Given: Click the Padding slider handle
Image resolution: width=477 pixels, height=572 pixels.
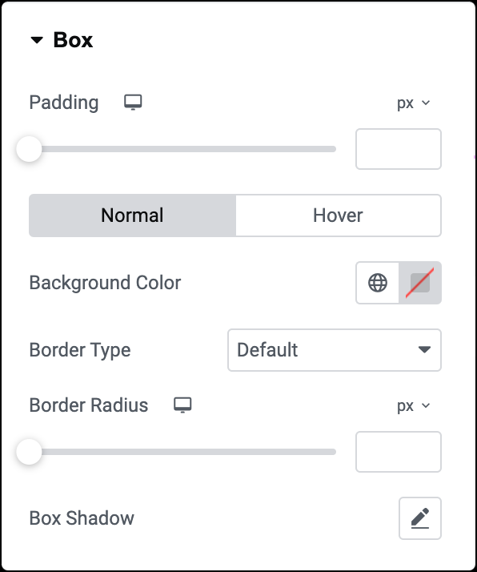Looking at the screenshot, I should coord(29,149).
